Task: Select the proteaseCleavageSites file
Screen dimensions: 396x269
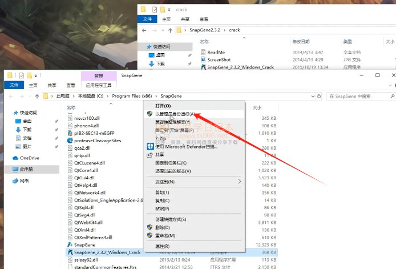Action: [x=98, y=140]
